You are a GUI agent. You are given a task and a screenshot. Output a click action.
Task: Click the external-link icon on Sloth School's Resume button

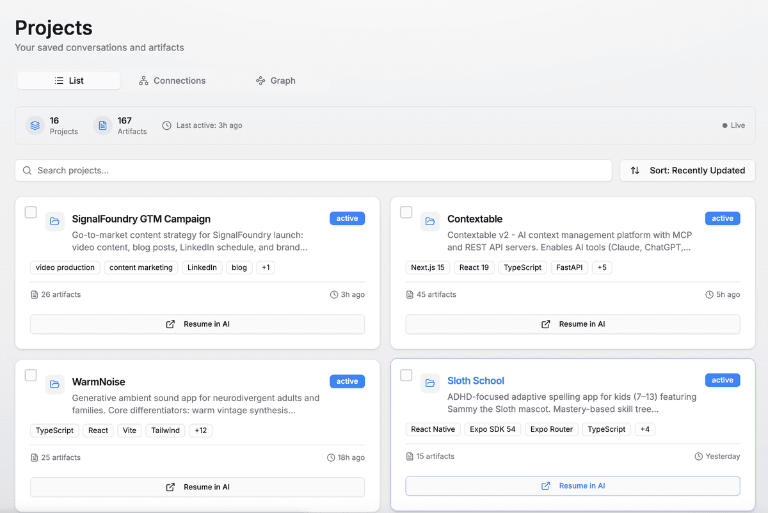[x=545, y=486]
